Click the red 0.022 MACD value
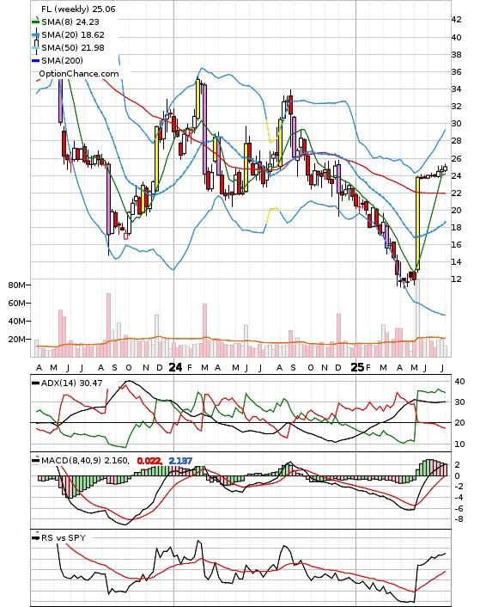This screenshot has height=607, width=486. 149,461
